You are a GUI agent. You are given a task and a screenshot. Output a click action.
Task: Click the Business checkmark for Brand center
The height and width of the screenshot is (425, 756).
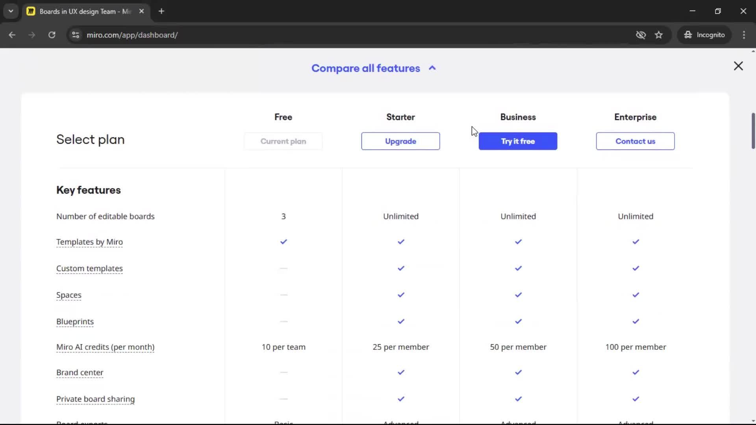pos(518,372)
